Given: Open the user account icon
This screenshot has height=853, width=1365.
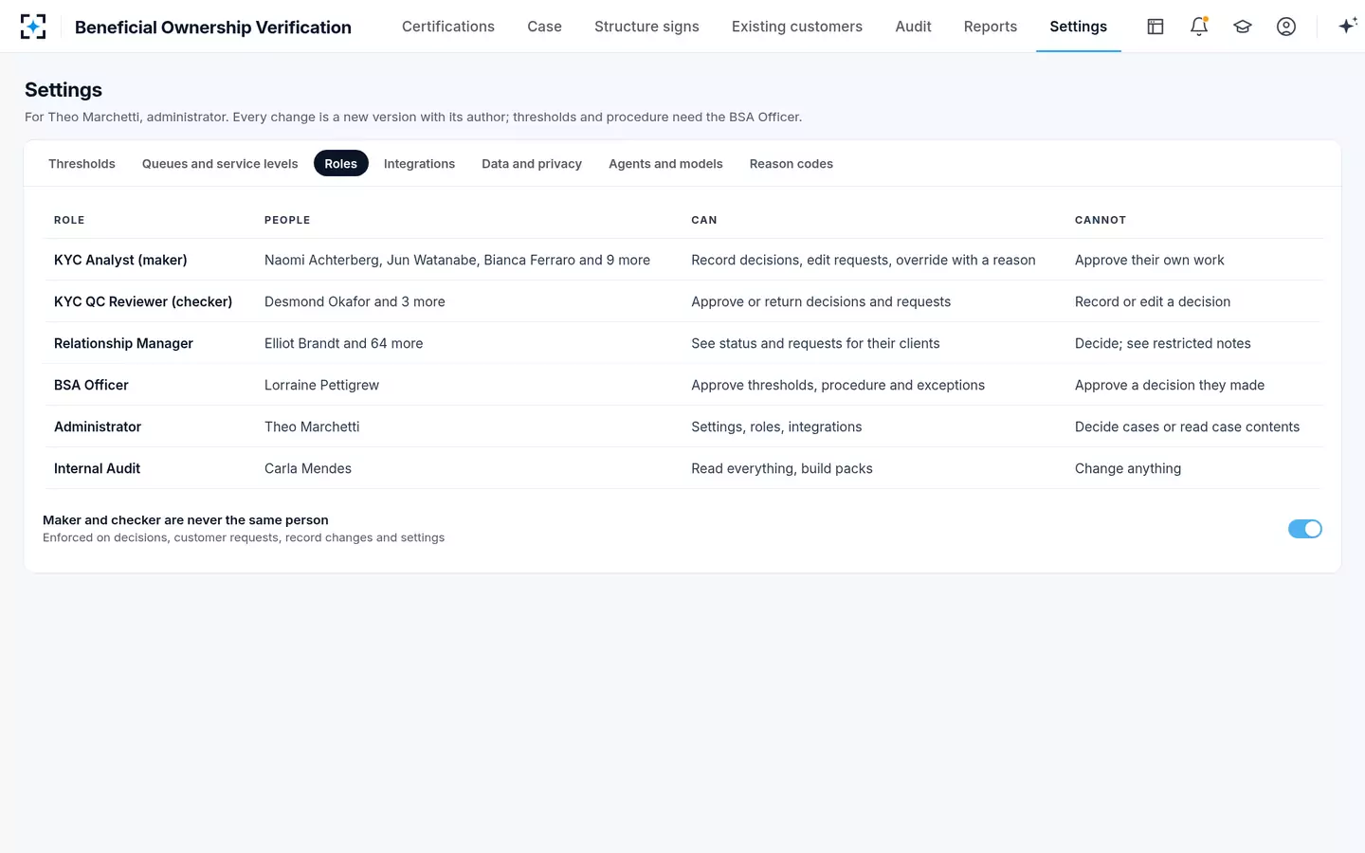Looking at the screenshot, I should tap(1286, 27).
